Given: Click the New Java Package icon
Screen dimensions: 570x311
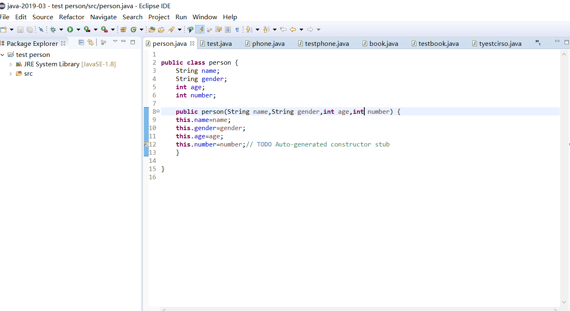Looking at the screenshot, I should [123, 29].
